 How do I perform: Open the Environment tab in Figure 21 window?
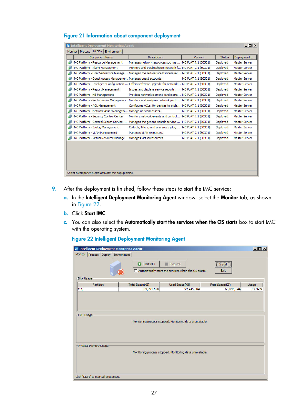113,51
